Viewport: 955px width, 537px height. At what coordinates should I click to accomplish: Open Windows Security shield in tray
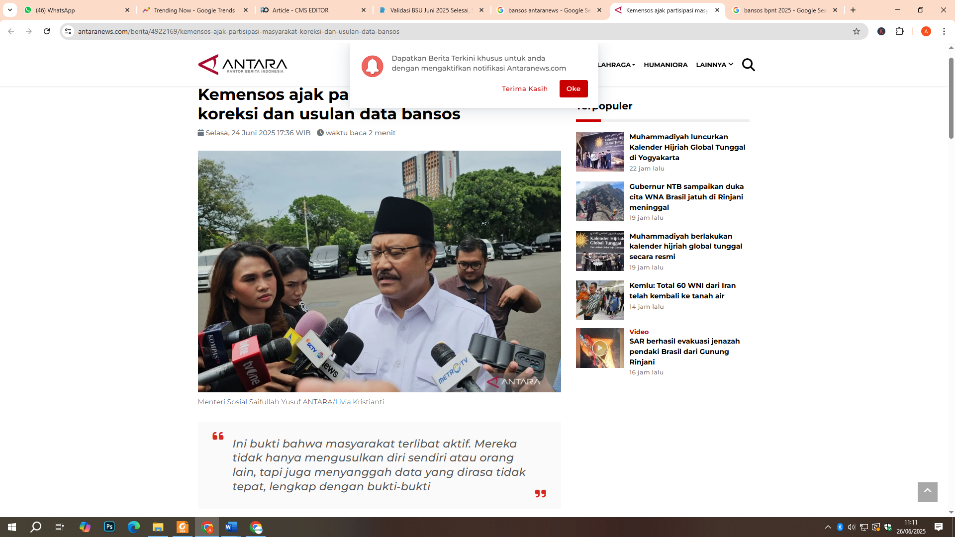[x=888, y=528]
